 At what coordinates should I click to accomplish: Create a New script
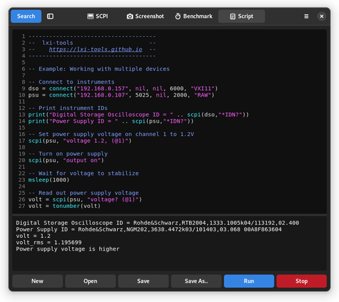coord(37,281)
